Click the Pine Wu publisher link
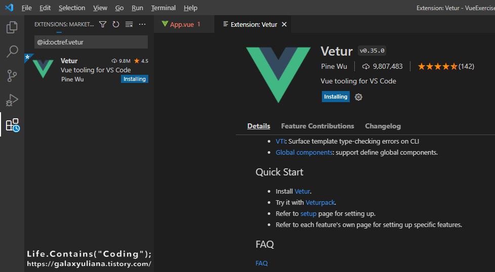Image resolution: width=495 pixels, height=272 pixels. (334, 67)
